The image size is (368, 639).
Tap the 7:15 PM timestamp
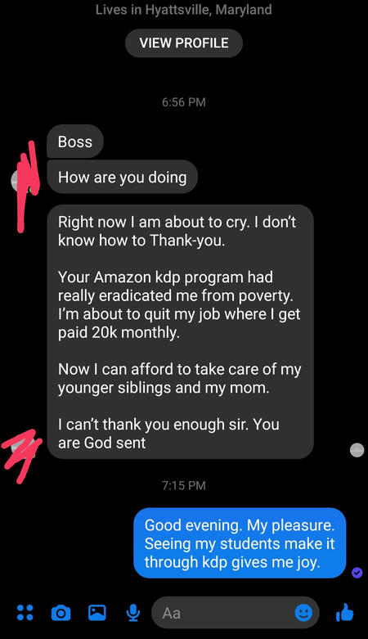(x=184, y=485)
